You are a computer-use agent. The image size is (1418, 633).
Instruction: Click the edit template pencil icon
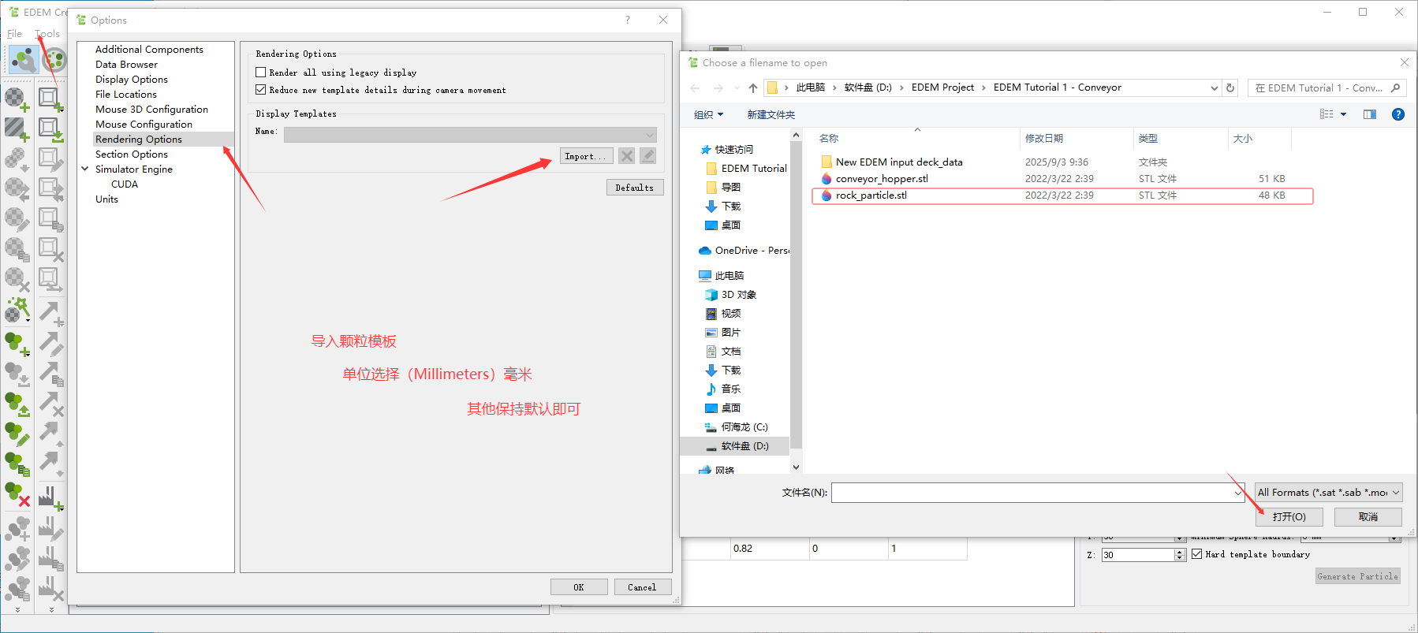tap(647, 156)
